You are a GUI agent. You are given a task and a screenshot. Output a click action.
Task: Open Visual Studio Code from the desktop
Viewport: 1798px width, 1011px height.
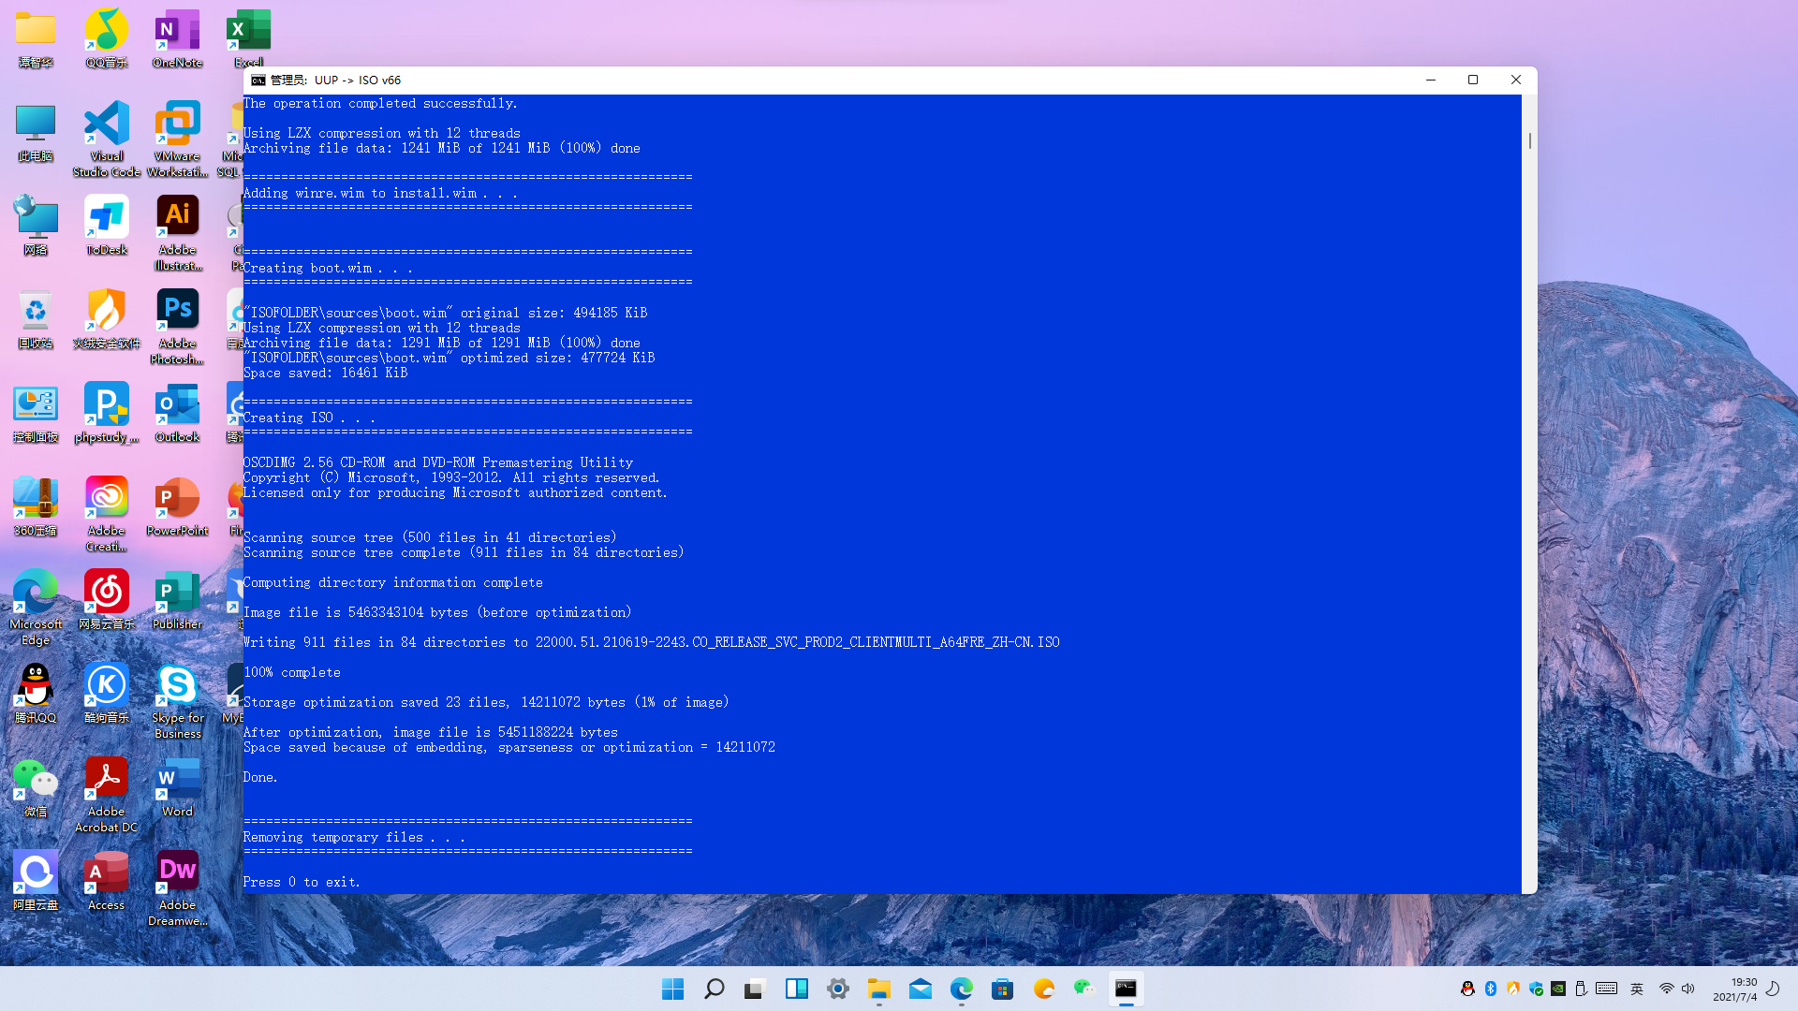[106, 125]
